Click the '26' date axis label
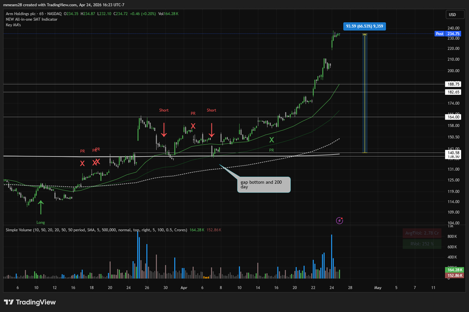469x312 pixels. coord(147,287)
